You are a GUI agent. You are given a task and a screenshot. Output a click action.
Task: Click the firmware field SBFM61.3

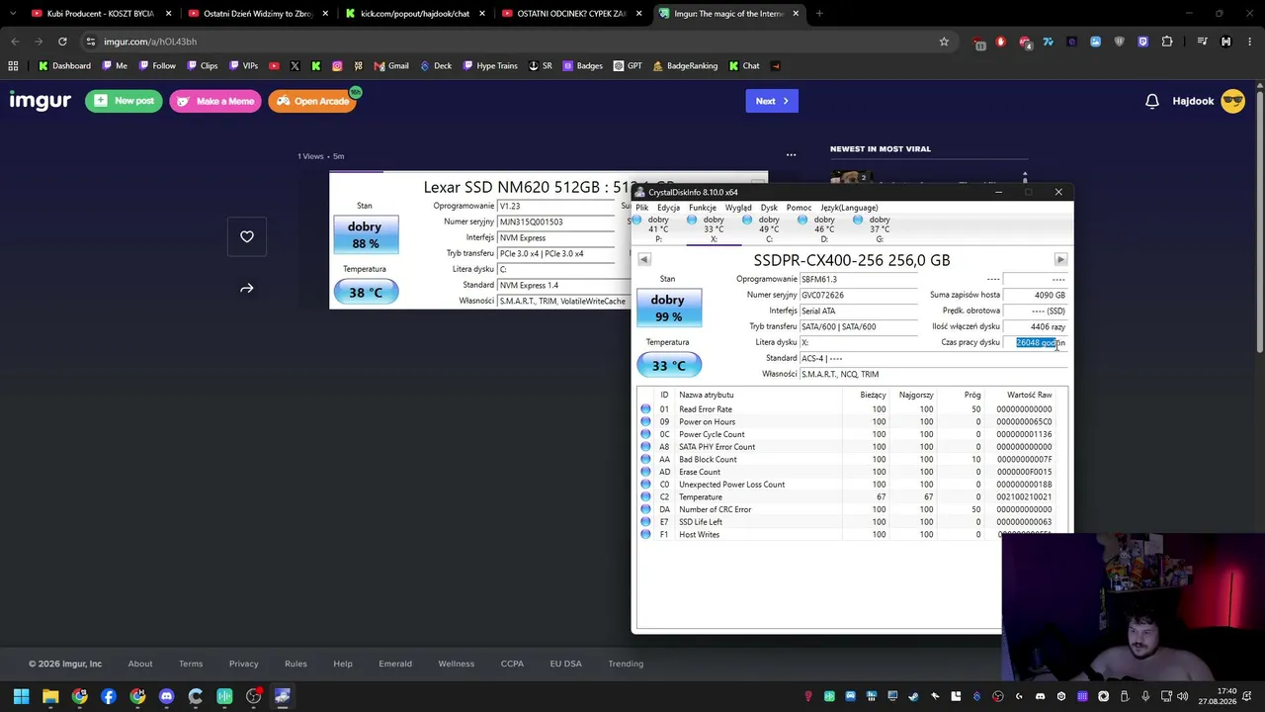(858, 279)
